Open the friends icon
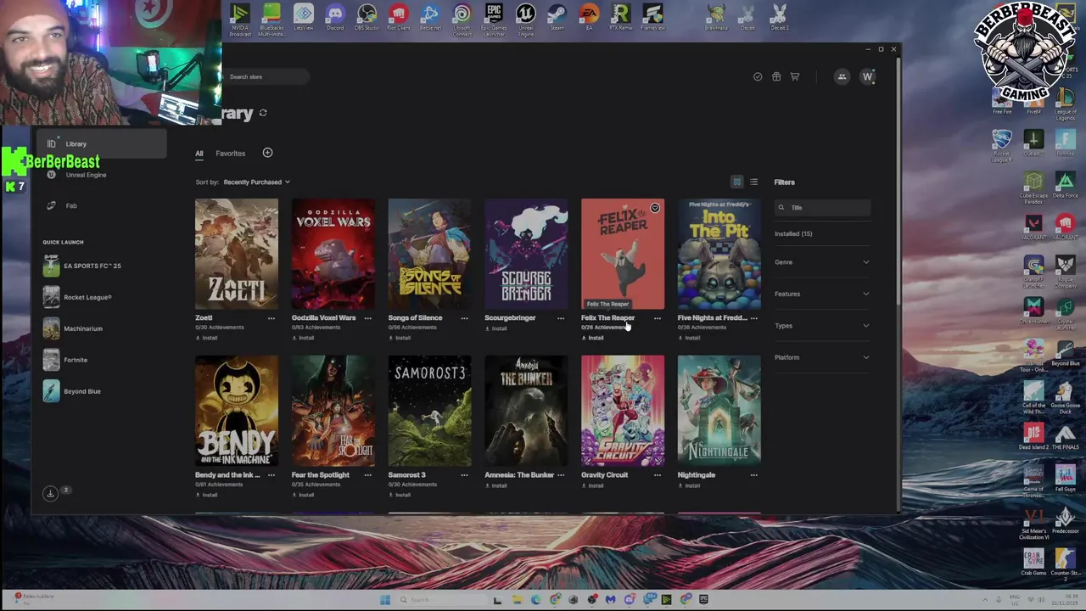 [842, 76]
